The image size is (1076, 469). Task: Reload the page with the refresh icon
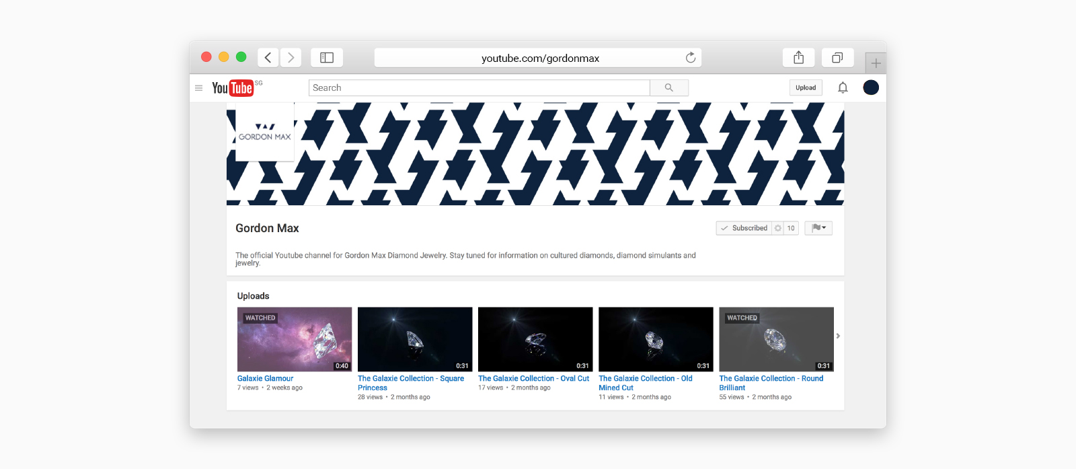coord(691,58)
